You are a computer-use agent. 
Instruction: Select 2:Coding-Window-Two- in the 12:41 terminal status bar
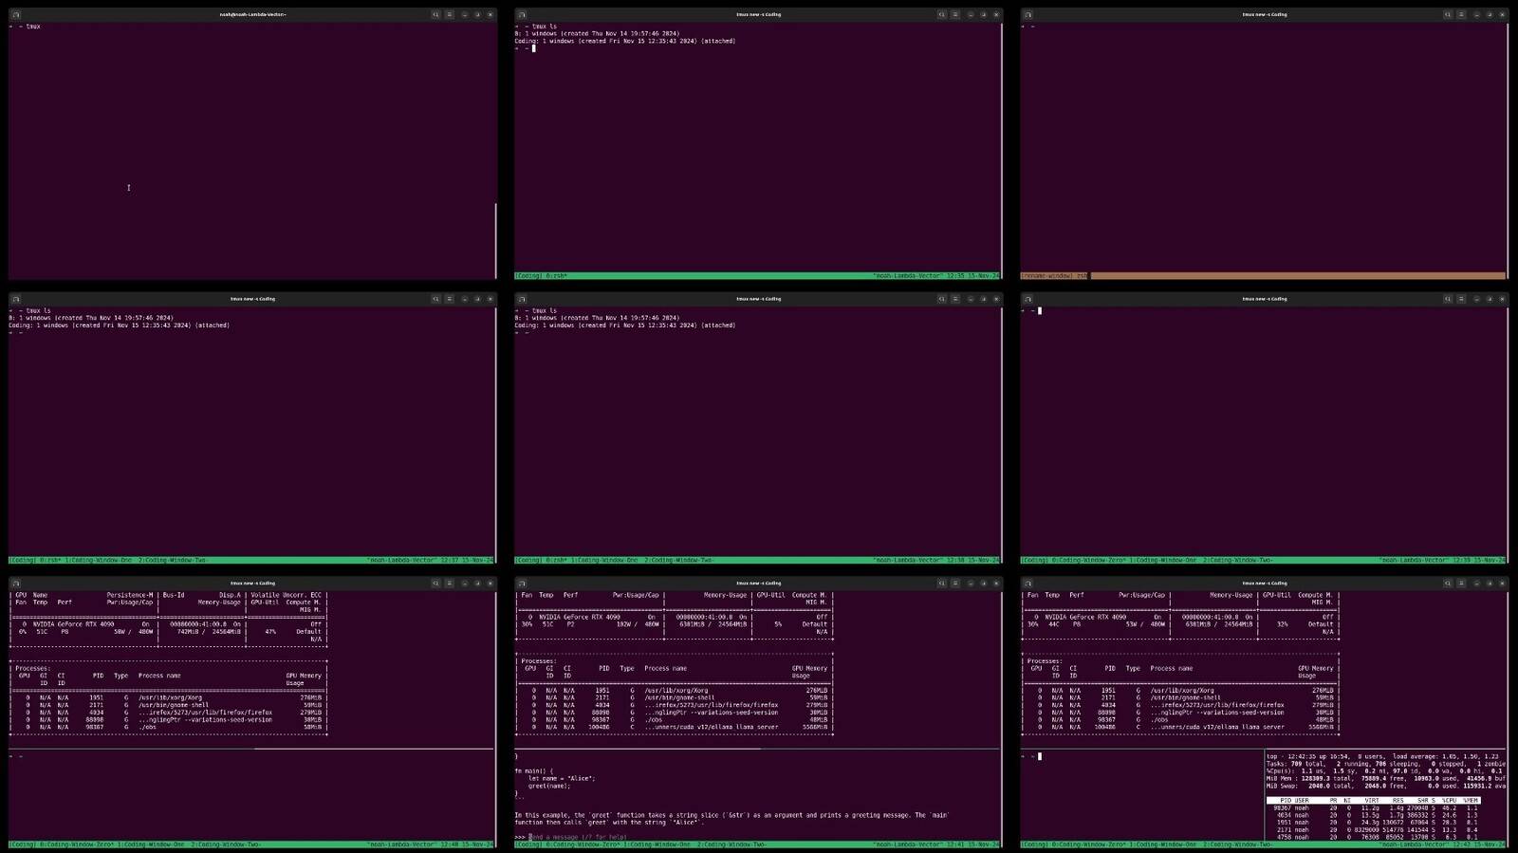(731, 844)
